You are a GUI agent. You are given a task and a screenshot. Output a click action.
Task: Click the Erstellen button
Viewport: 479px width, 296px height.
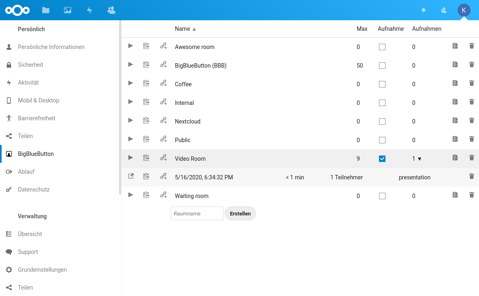click(x=240, y=213)
